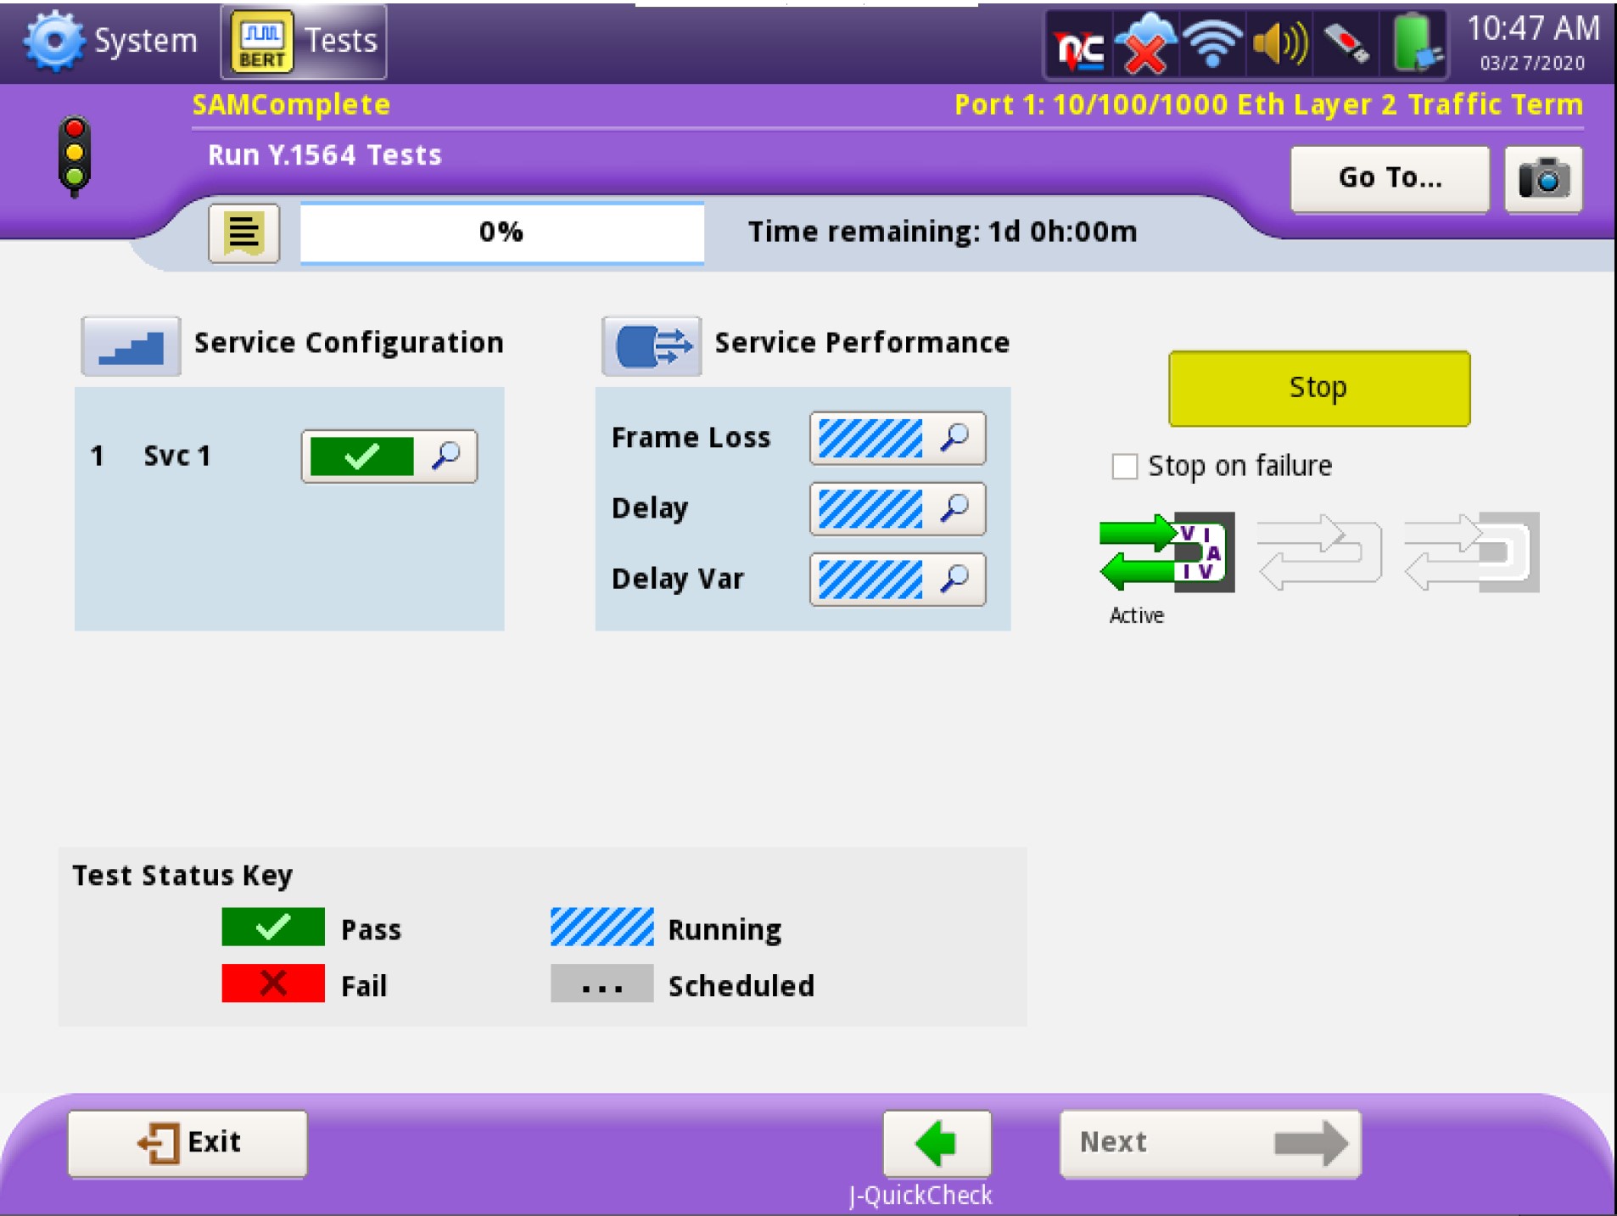Click the Wi-Fi status icon
Viewport: 1617px width, 1216px height.
[x=1211, y=42]
